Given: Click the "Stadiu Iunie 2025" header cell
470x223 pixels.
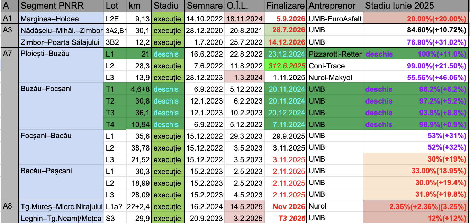Looking at the screenshot, I should (x=416, y=6).
